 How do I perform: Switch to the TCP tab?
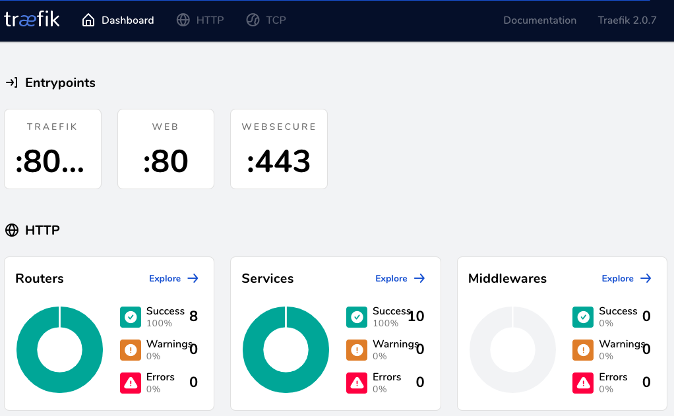coord(274,20)
